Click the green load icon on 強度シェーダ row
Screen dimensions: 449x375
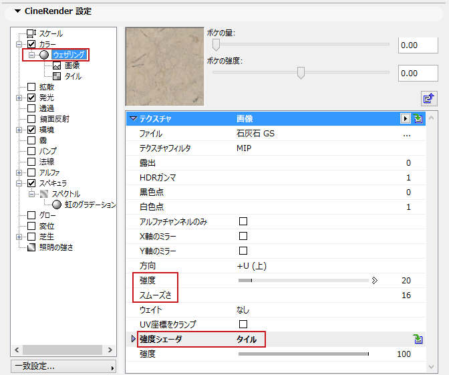pos(418,340)
